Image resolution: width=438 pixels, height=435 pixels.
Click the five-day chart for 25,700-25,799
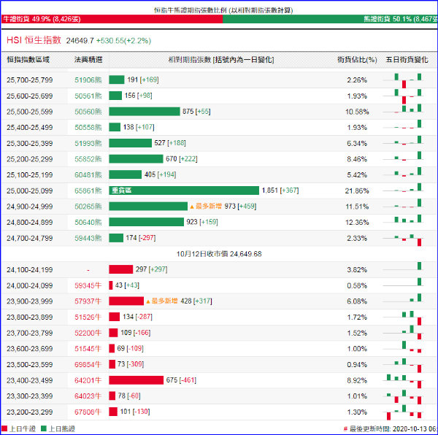tap(403, 80)
